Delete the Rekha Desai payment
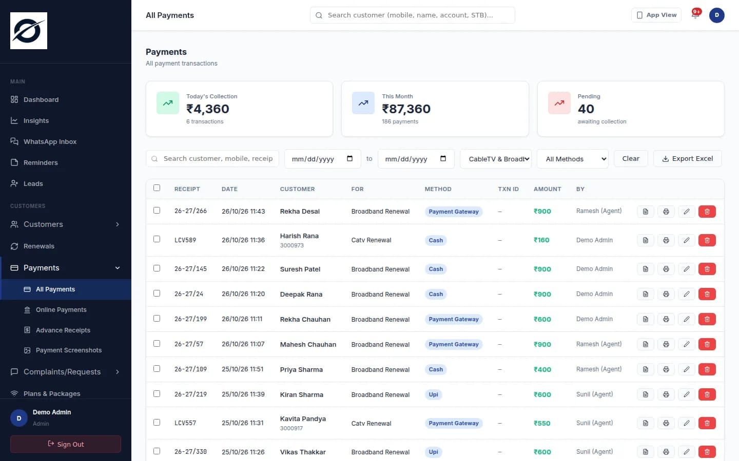 point(707,212)
